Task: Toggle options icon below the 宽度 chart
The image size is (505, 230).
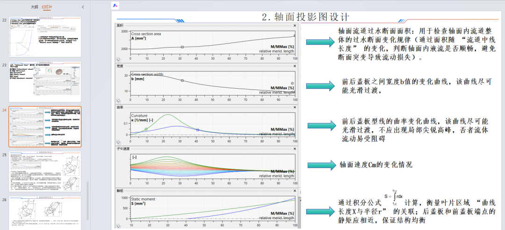Action: (x=118, y=100)
